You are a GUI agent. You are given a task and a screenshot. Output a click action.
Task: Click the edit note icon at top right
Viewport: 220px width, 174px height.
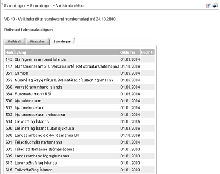click(x=208, y=5)
